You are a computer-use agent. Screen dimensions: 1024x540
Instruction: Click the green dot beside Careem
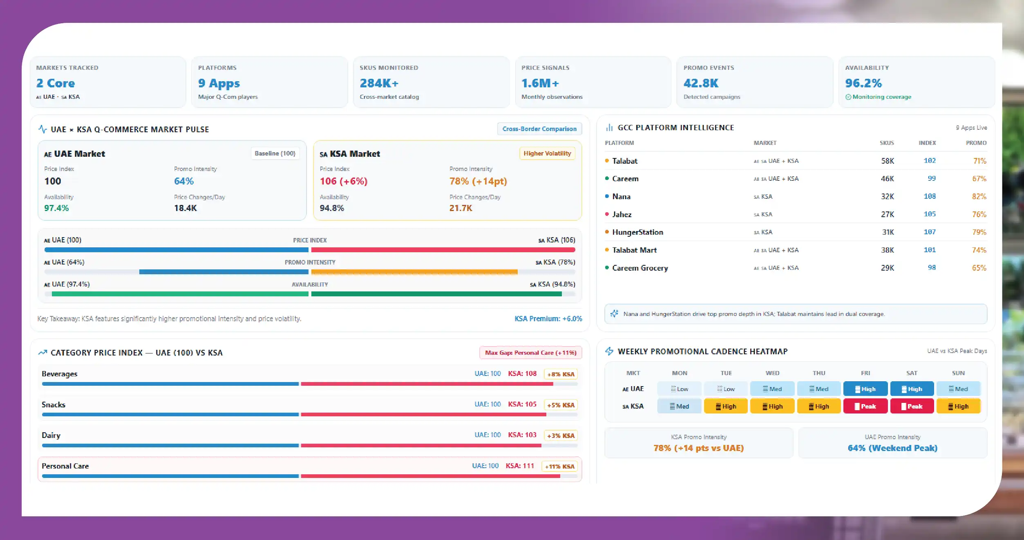point(607,178)
